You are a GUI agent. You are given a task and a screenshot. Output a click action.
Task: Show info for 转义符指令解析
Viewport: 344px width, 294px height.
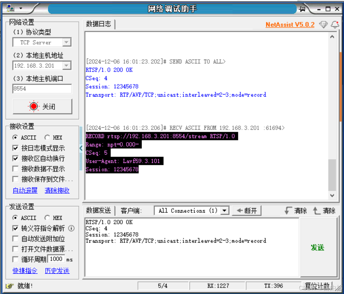click(x=71, y=228)
